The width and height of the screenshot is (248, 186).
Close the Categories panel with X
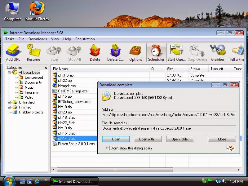coord(46,68)
